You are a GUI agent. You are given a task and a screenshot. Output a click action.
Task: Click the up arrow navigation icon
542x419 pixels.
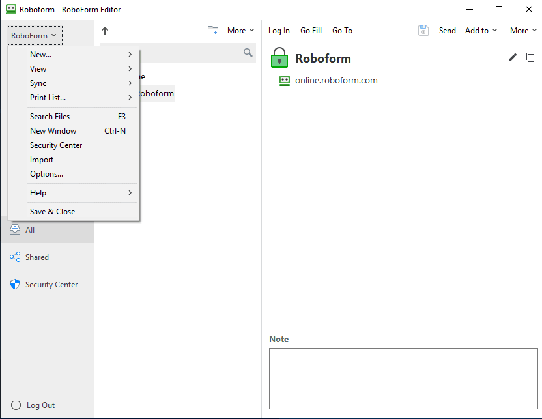click(105, 31)
